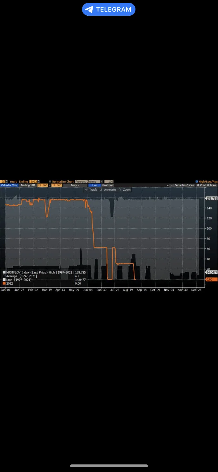Click the 60 y-axis gridline label

208,249
